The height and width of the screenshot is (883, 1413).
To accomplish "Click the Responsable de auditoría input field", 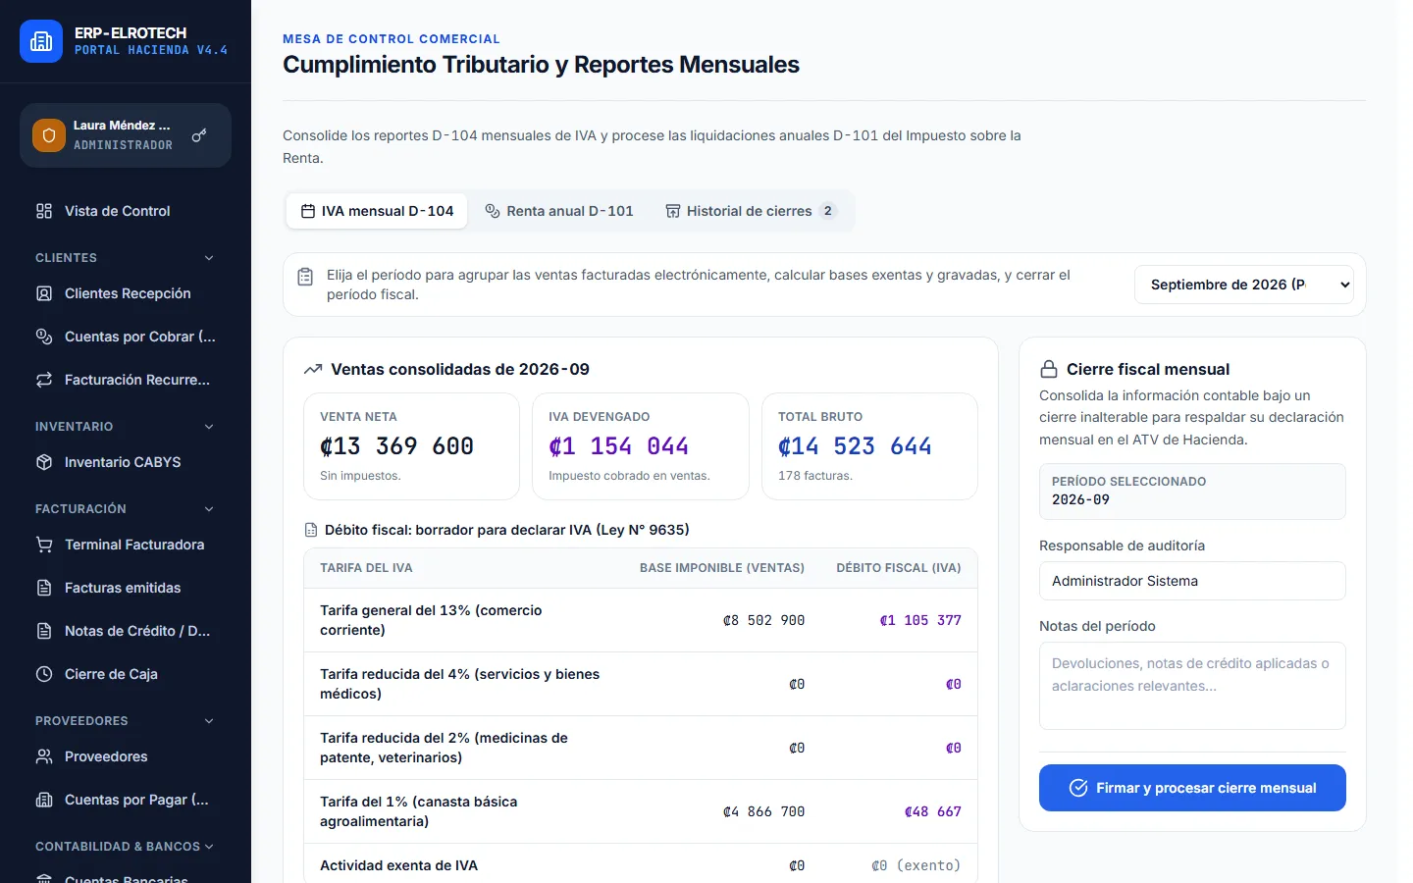I will pos(1192,581).
